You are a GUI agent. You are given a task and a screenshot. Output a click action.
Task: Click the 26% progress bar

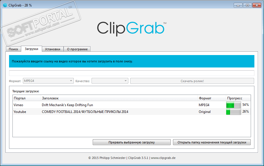tap(233, 112)
